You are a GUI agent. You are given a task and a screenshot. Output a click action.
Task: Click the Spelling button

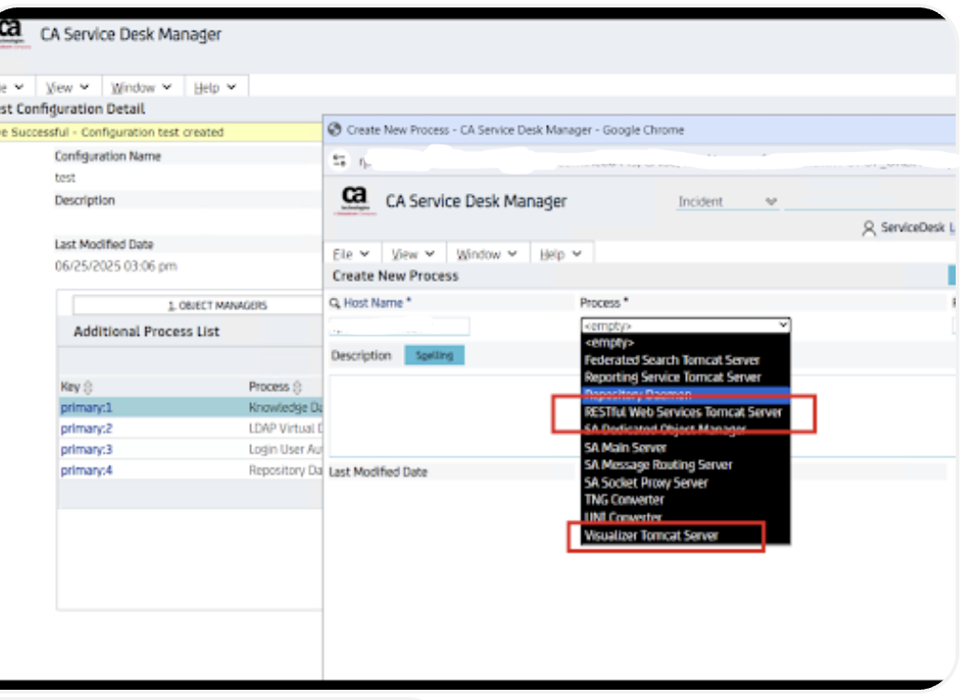[434, 356]
